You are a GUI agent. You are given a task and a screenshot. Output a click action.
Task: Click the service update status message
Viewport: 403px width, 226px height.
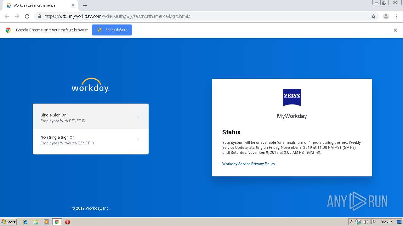292,148
